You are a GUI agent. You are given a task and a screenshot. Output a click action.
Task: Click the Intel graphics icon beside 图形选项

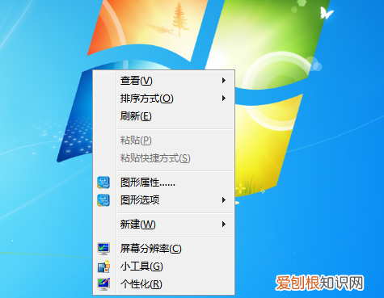tap(103, 200)
